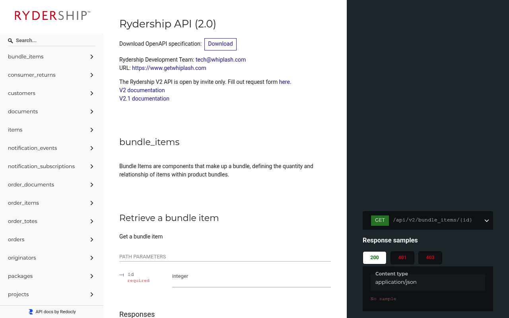Viewport: 509px width, 318px height.
Task: Expand the packages section chevron
Action: point(92,276)
